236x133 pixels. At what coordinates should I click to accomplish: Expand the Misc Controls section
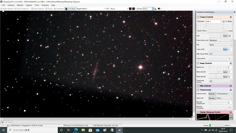click(x=198, y=86)
